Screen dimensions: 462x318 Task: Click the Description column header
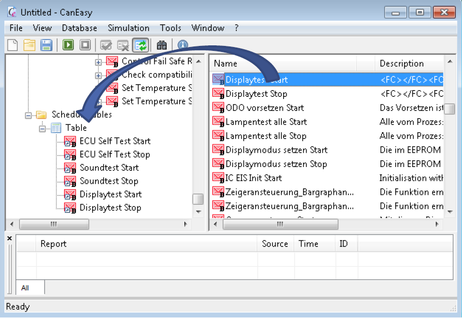[401, 64]
